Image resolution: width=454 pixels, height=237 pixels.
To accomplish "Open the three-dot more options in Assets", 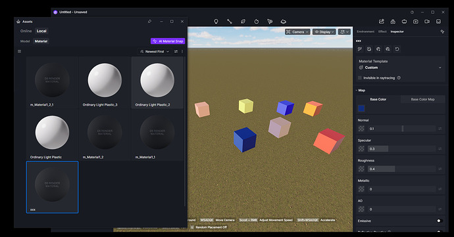I will [182, 51].
